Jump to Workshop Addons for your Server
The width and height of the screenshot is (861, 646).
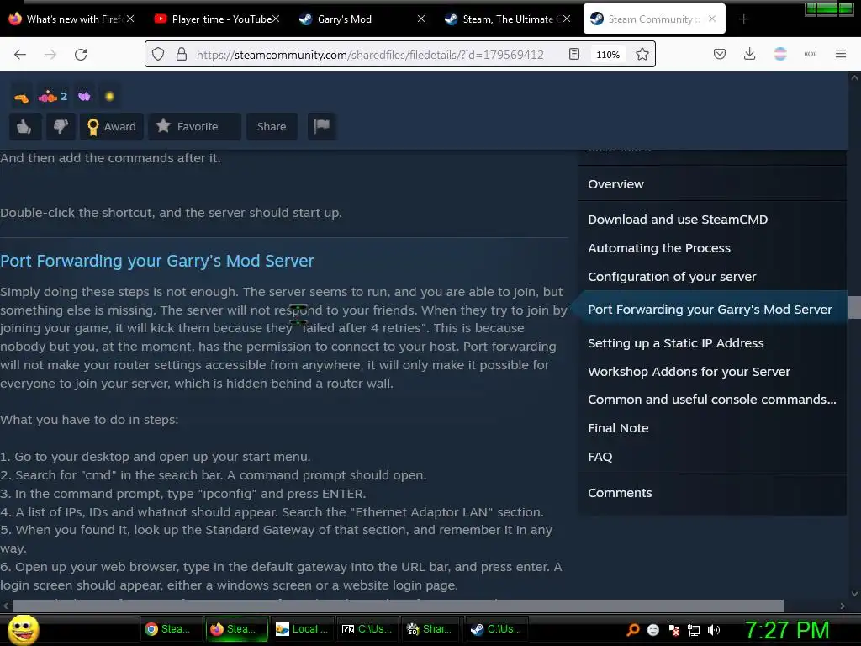(689, 371)
